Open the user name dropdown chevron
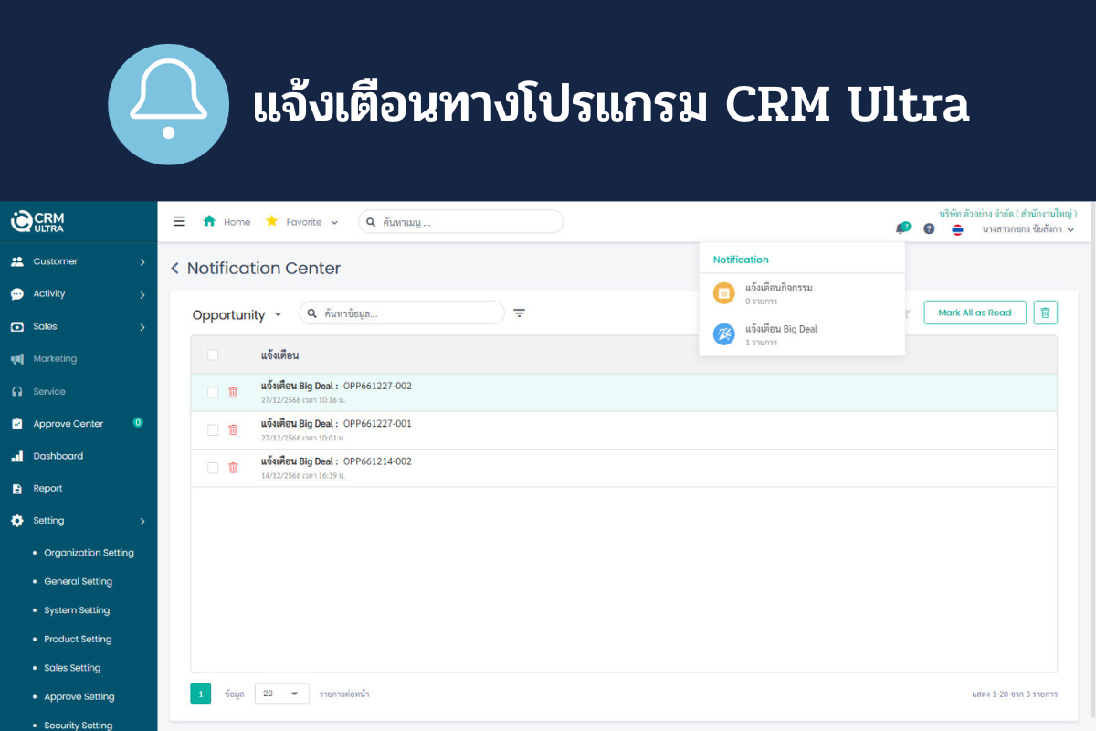 tap(1070, 230)
